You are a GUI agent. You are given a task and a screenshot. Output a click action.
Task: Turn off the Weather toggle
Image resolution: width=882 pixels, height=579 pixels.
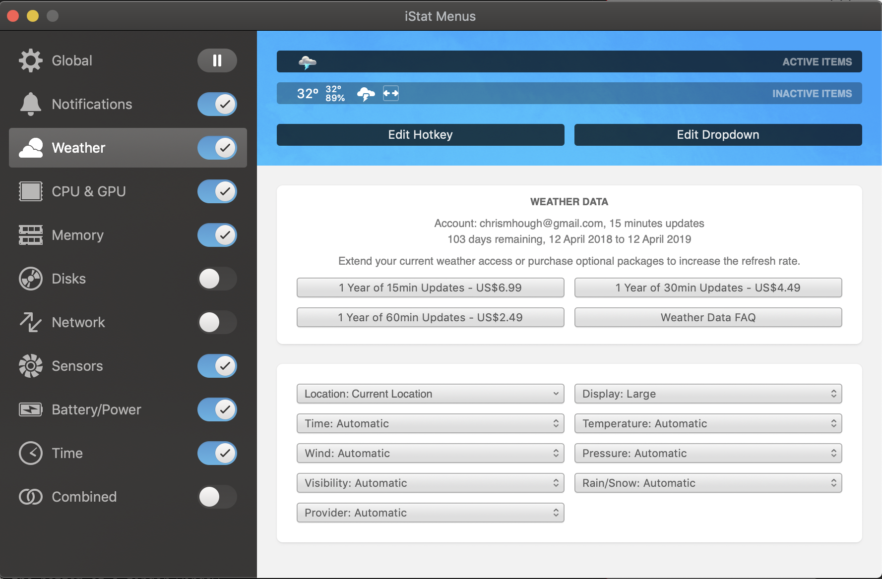pos(217,148)
